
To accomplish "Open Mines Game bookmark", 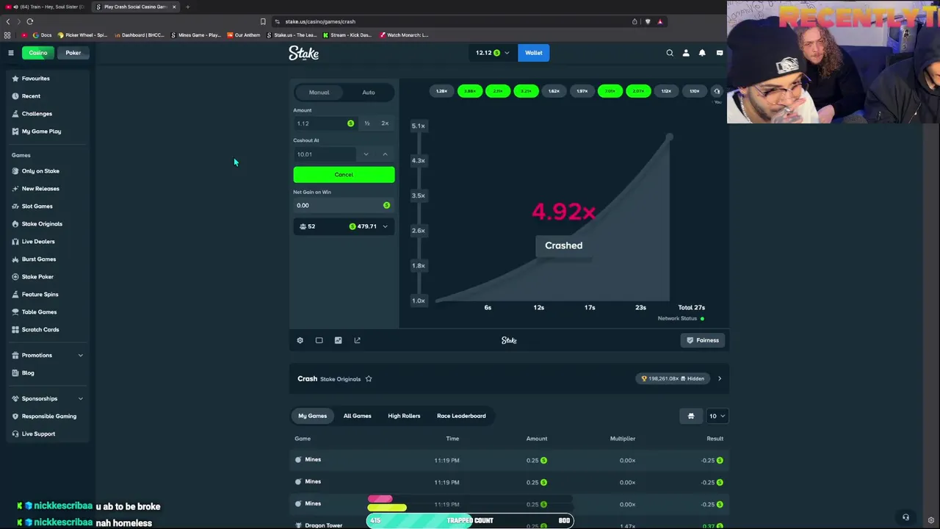I will 195,35.
